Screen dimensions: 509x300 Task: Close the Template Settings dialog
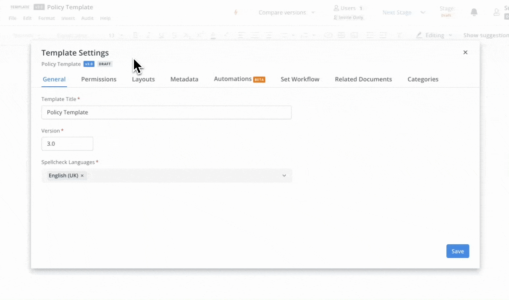[465, 52]
